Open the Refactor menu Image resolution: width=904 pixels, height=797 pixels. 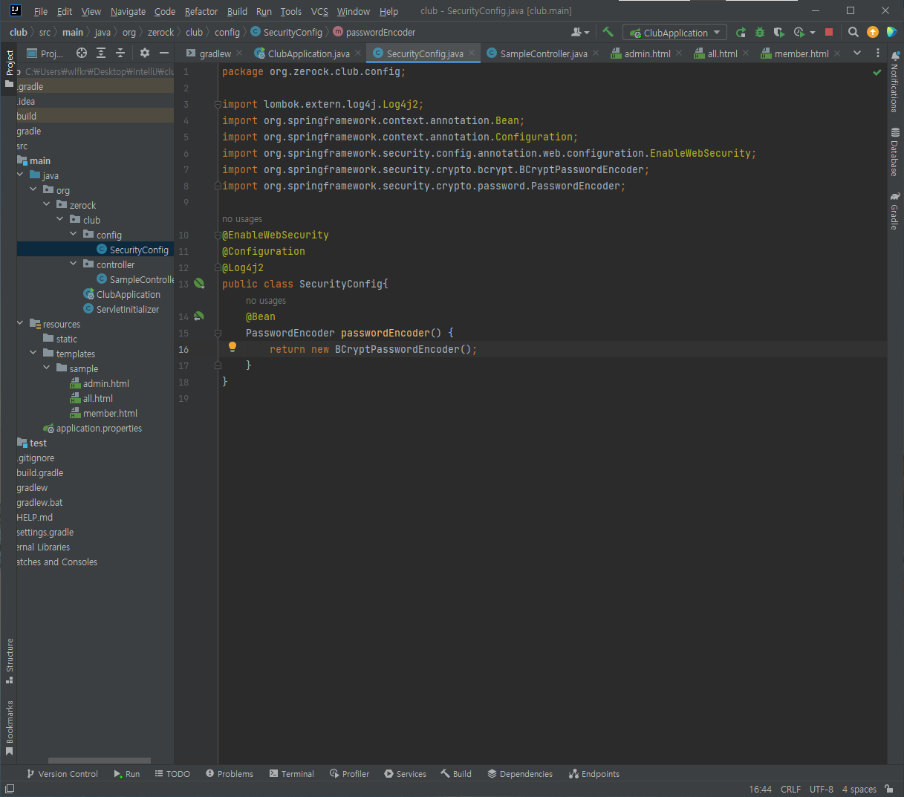click(201, 11)
